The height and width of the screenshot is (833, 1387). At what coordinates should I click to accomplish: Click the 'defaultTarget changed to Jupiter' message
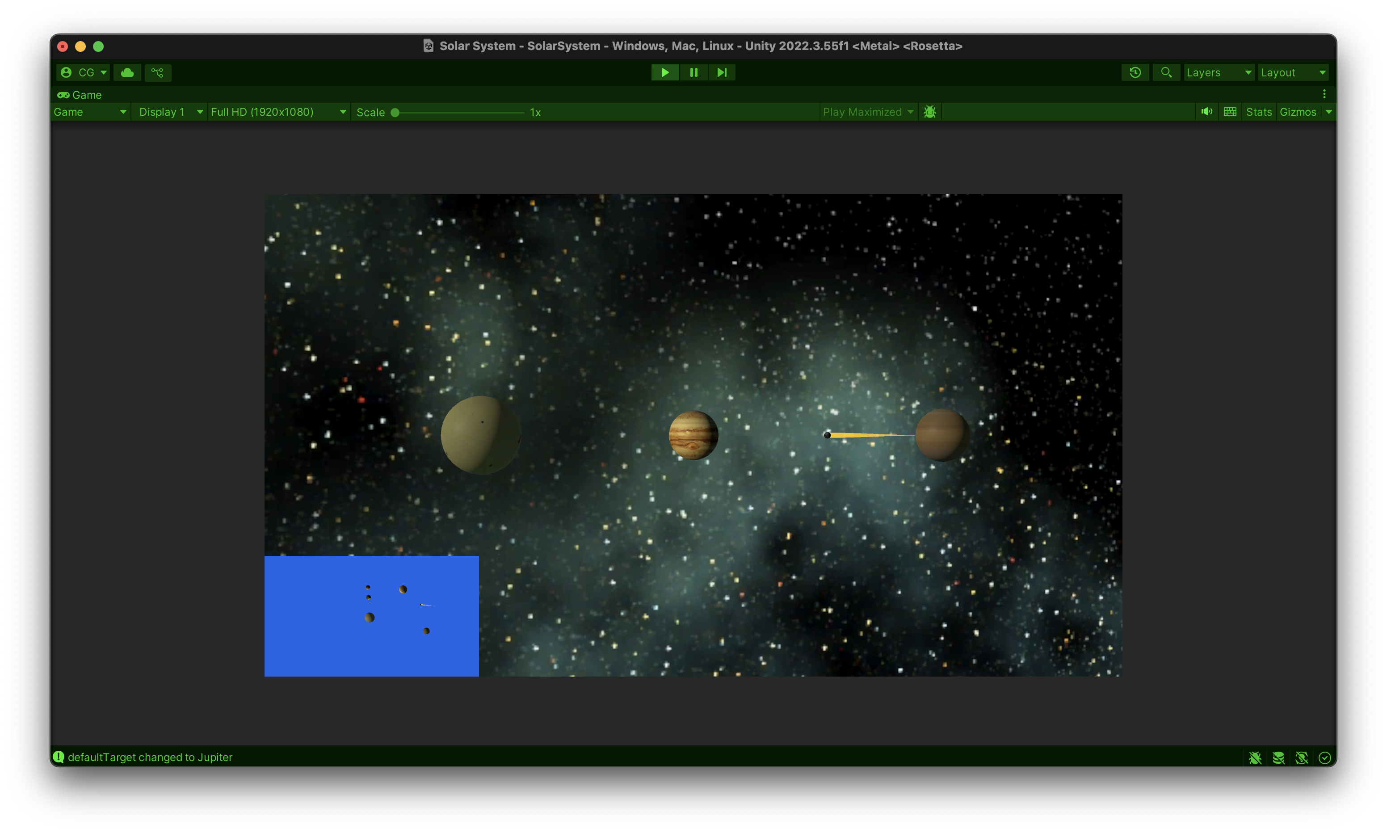click(x=150, y=757)
